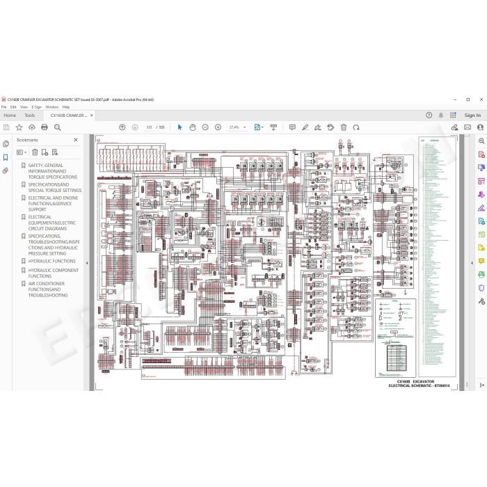Open Fill & Sign pen tool in right pane

tap(481, 208)
